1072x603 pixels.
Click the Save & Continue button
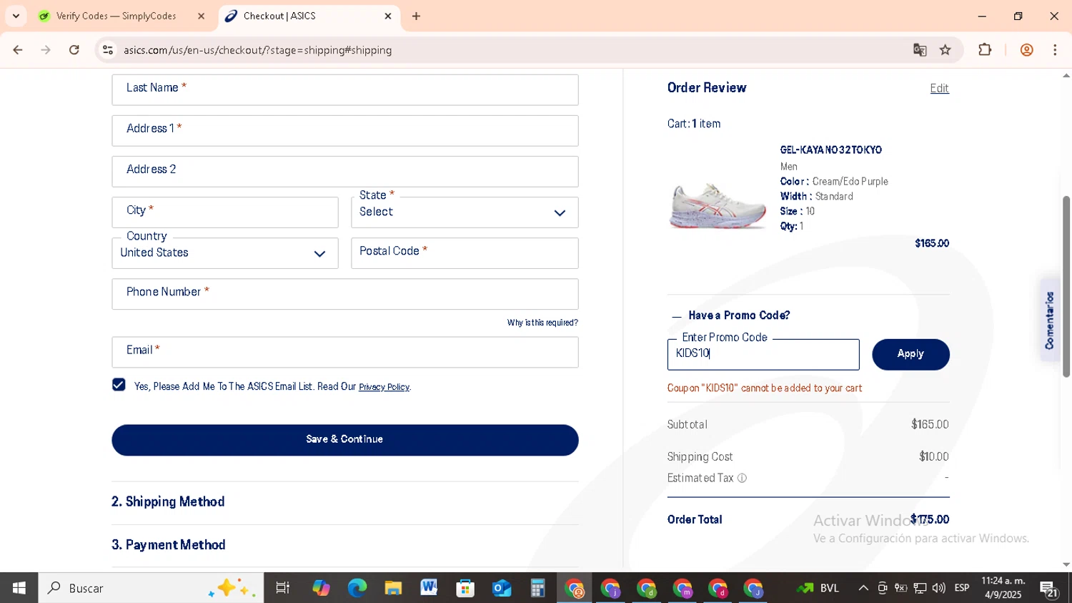click(345, 440)
